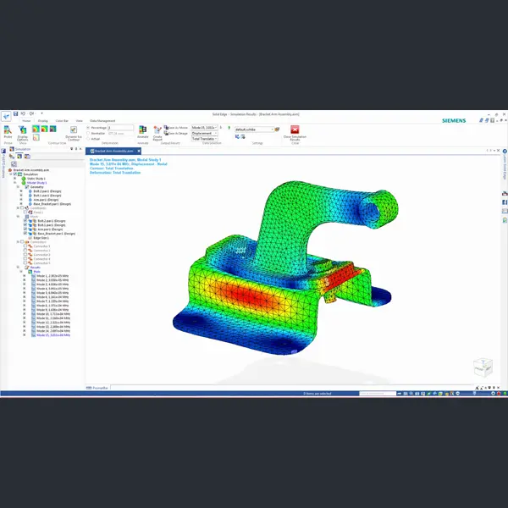Toggle Dynamic Iso Contour
The image size is (508, 508).
pos(74,133)
